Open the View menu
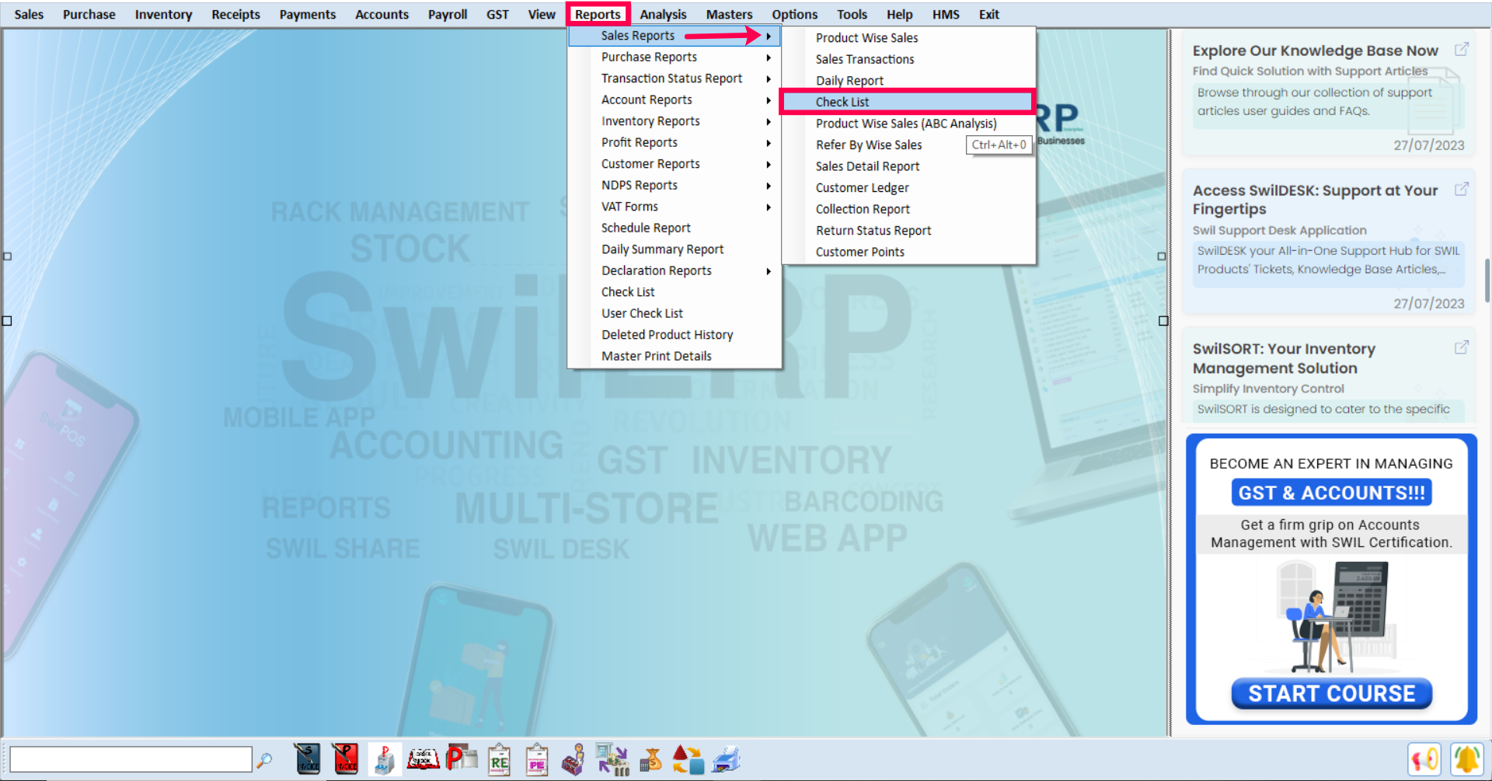 [x=542, y=14]
